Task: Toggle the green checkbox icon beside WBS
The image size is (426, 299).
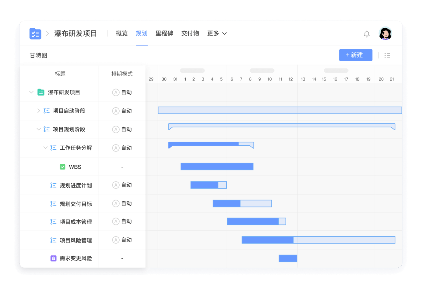Action: coord(62,167)
